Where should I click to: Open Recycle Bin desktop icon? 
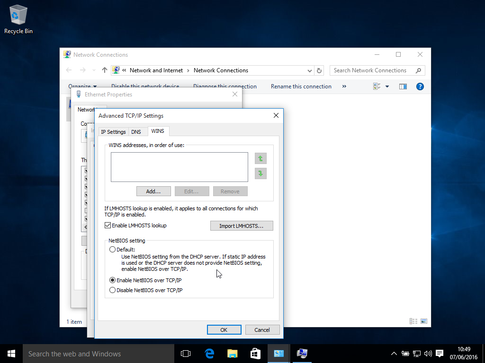coord(18,19)
